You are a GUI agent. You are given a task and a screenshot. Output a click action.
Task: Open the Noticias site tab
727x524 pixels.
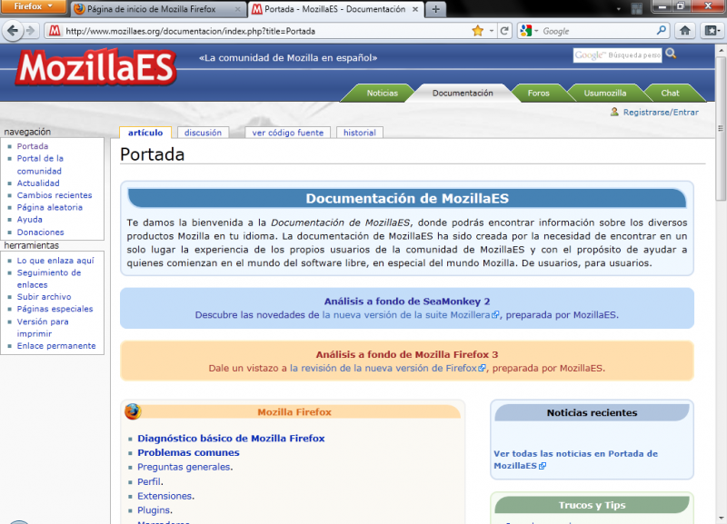coord(382,94)
